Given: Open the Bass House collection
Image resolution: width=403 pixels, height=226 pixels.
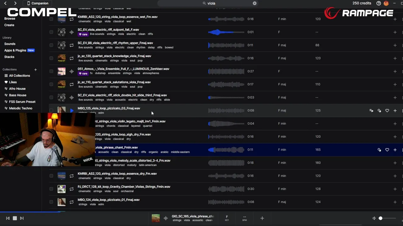Looking at the screenshot, I should (x=15, y=95).
